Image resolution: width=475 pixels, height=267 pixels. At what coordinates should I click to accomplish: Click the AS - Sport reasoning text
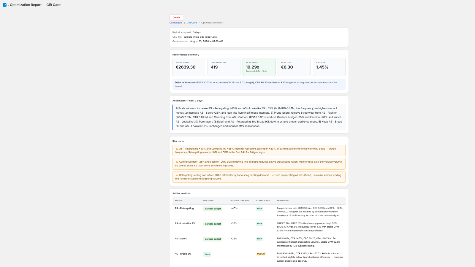308,242
